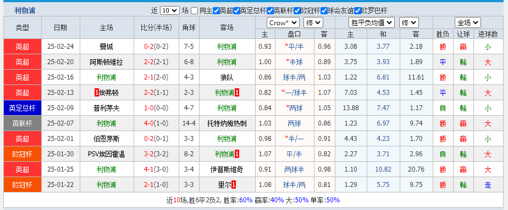The height and width of the screenshot is (210, 508).
Task: Select the 欧冠杯 label in 25-01-30 row
Action: click(23, 155)
